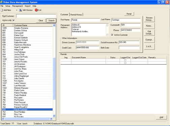Click the Remarks column header
This screenshot has height=126, width=170.
coord(157,58)
